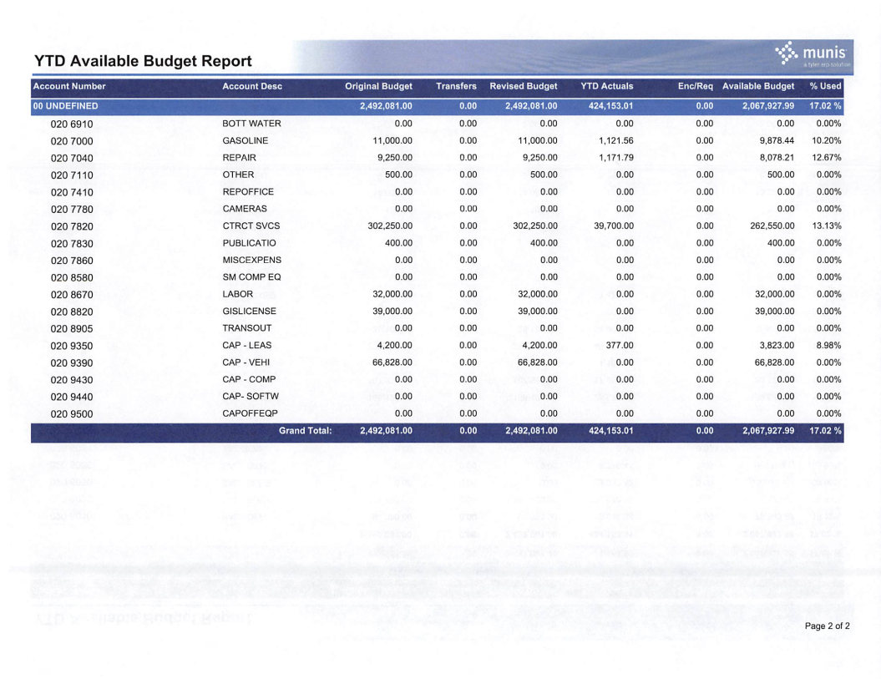Click the Available Budget column header

pos(758,86)
